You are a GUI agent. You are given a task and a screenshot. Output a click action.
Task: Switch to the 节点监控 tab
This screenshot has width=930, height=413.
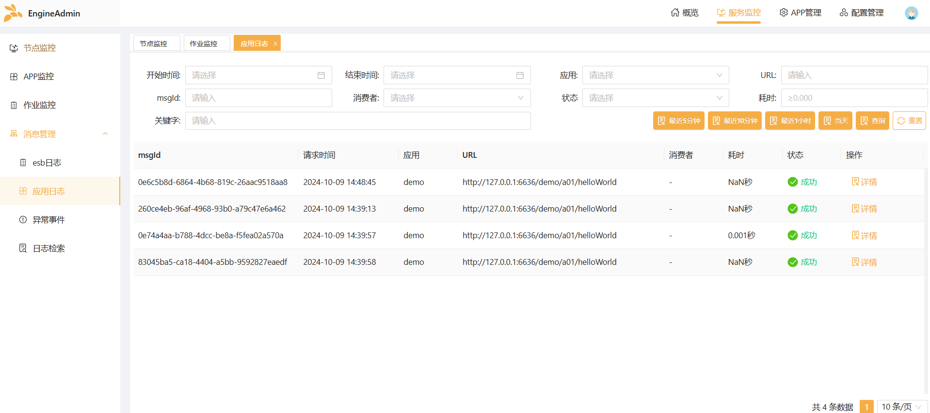click(x=157, y=43)
